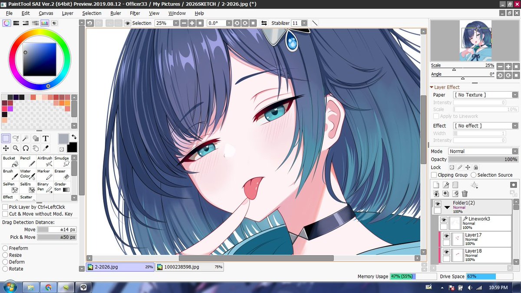Select the Rotate radio option
521x293 pixels.
[5, 269]
